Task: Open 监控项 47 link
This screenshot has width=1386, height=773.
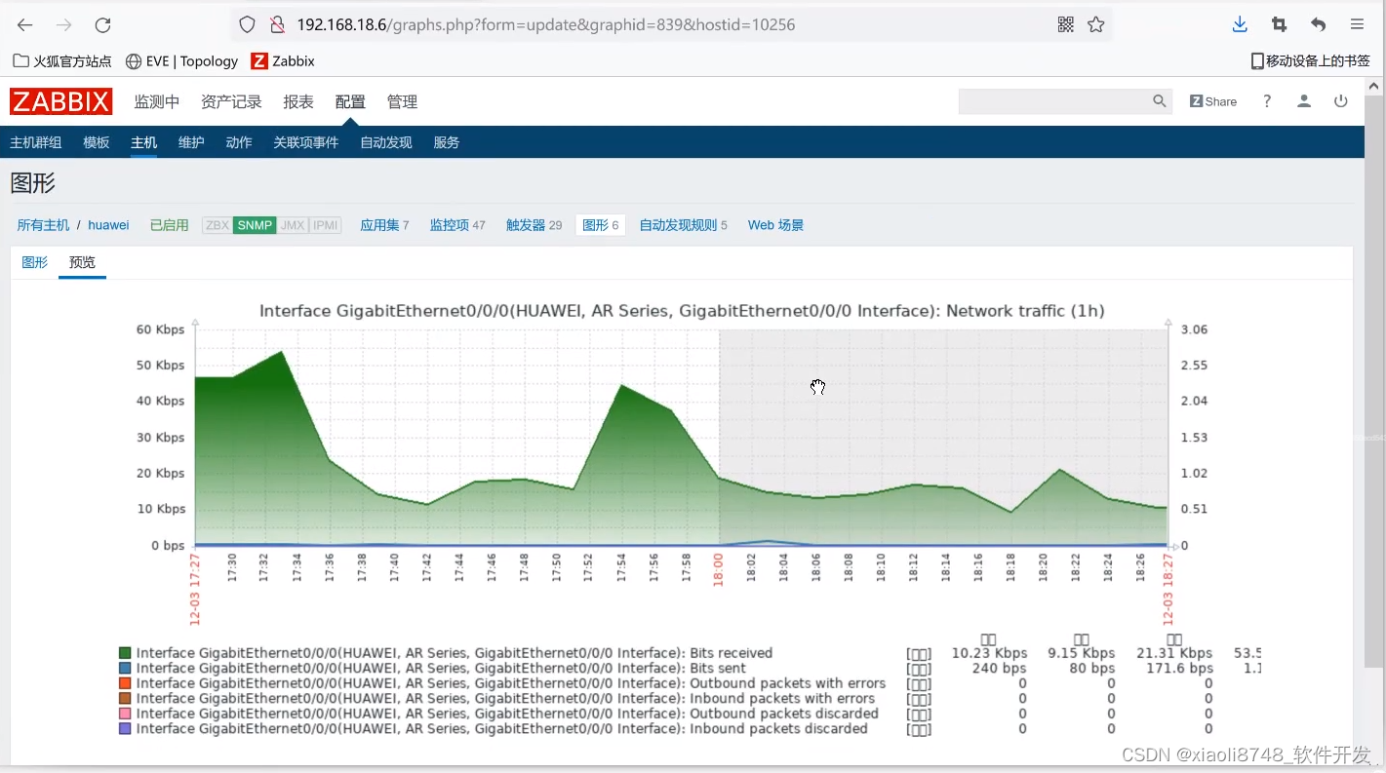Action: 457,225
